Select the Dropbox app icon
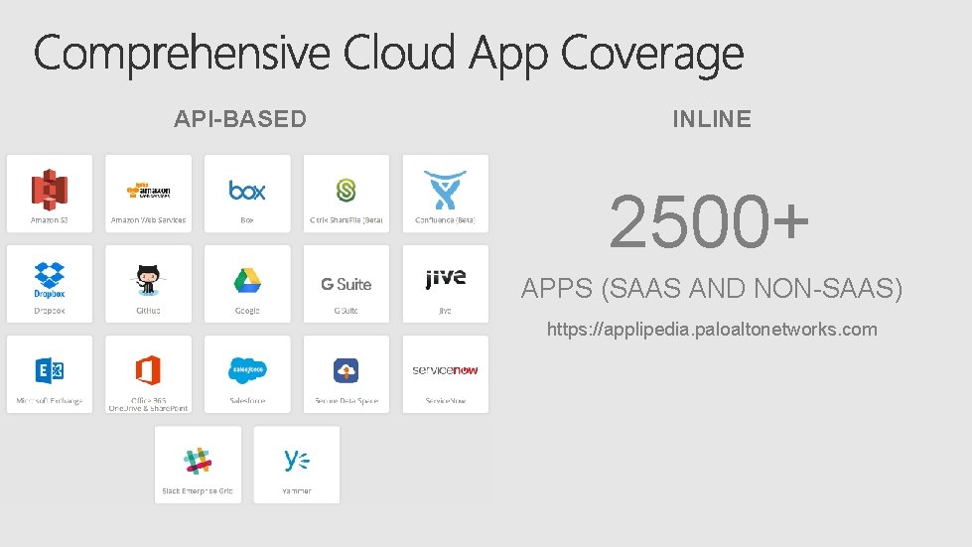This screenshot has height=547, width=972. tap(50, 280)
